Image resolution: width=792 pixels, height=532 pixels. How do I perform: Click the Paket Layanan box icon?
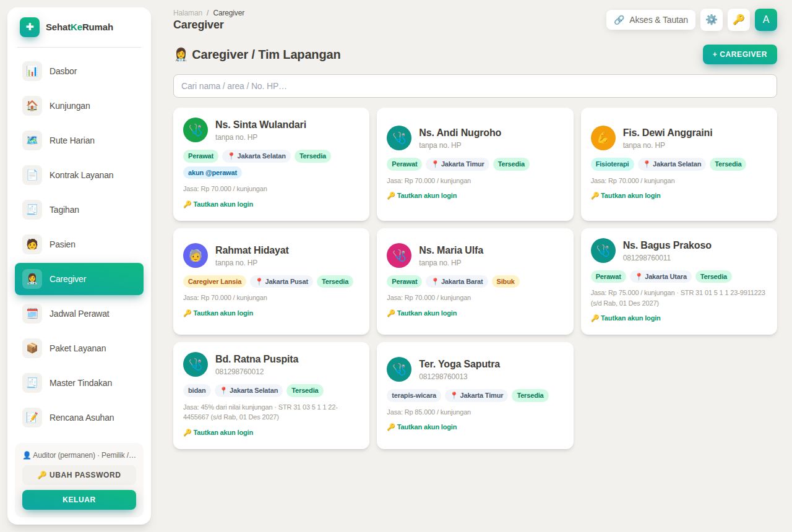coord(32,348)
